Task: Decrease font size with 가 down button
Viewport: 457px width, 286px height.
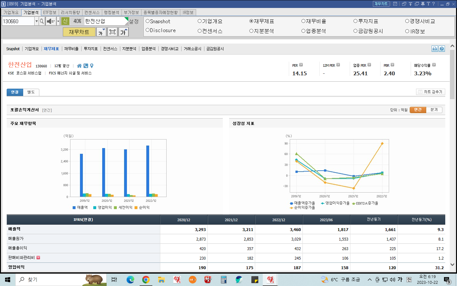Action: tap(102, 32)
